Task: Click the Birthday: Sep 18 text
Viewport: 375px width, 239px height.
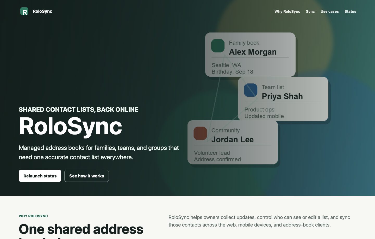Action: (x=232, y=72)
